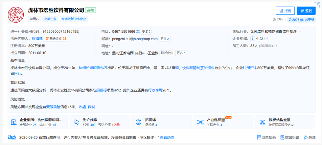This screenshot has width=322, height=145.
Task: Click the 线索 490 count
Action: (x=89, y=125)
